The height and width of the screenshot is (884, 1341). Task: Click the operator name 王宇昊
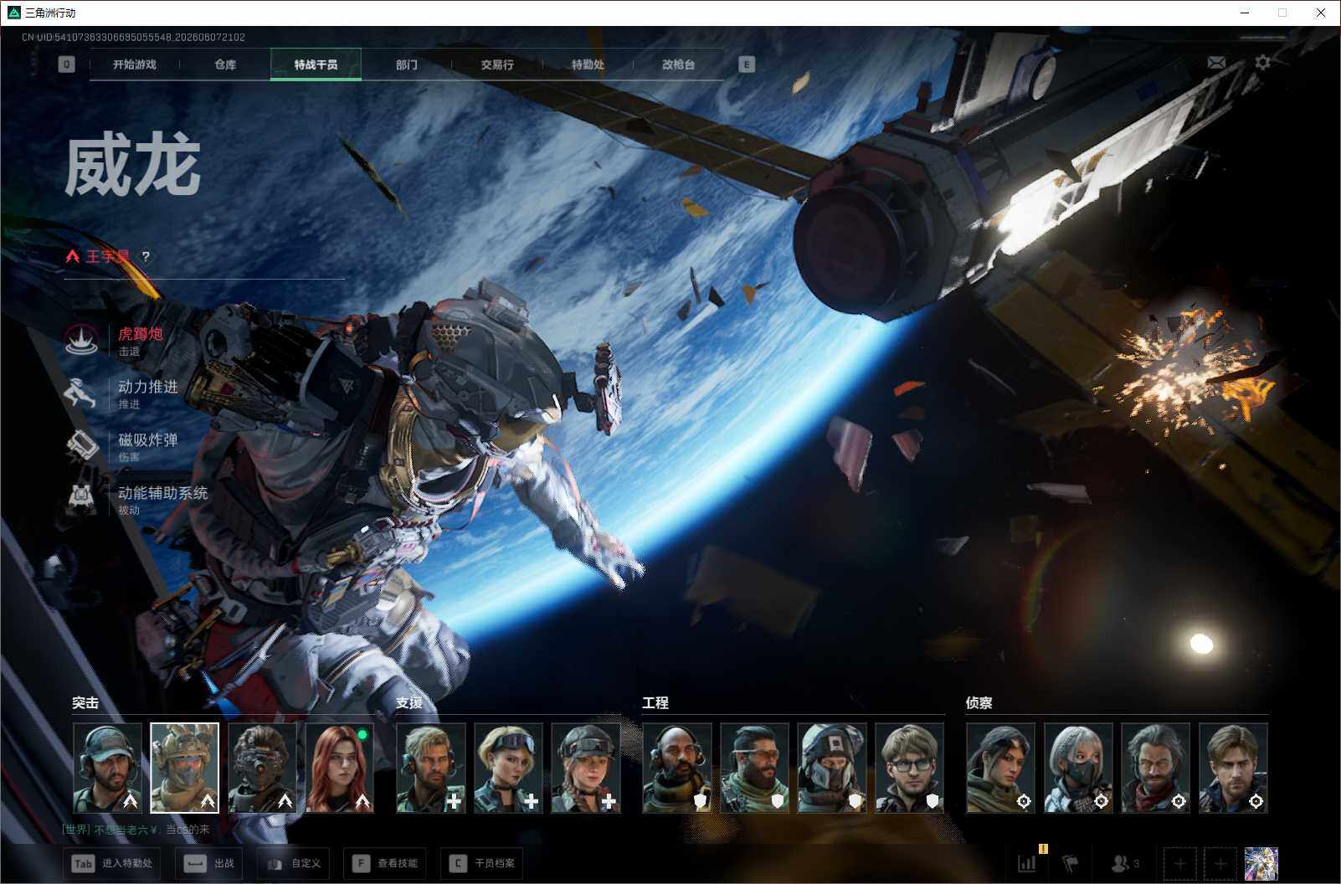click(107, 256)
